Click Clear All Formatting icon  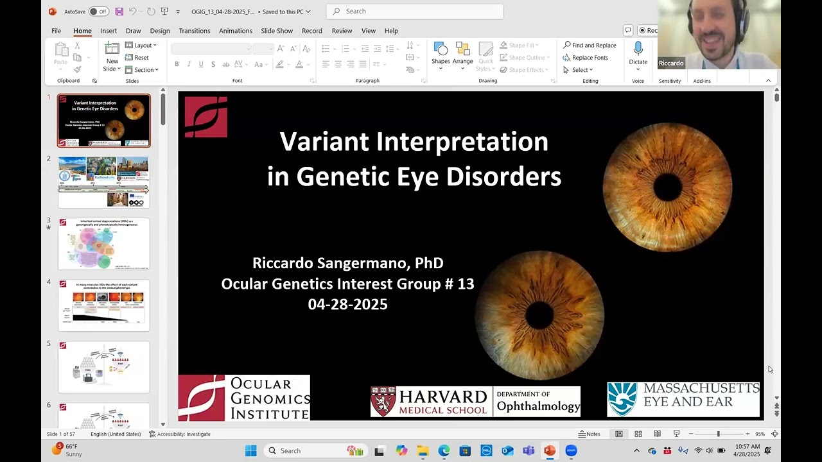pos(306,49)
